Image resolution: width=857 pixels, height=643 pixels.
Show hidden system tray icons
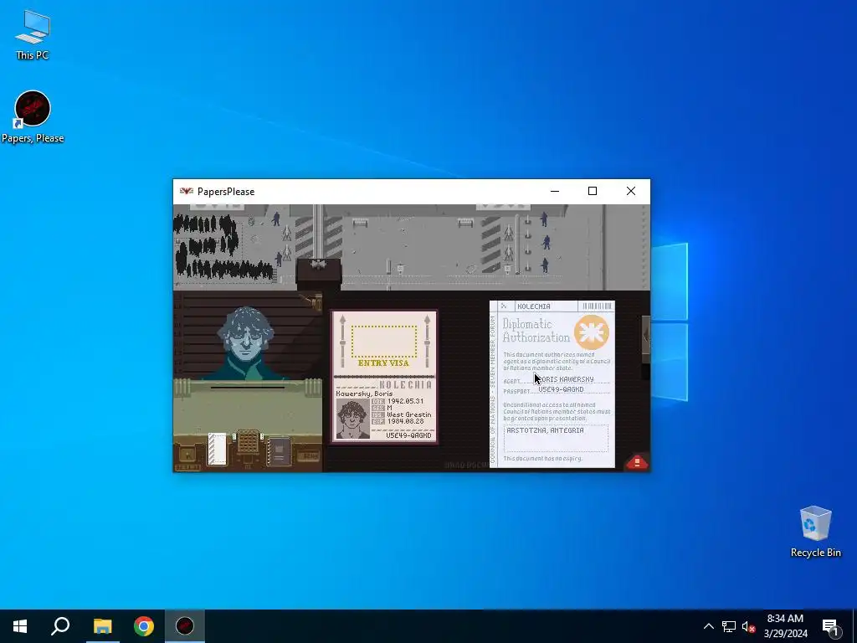click(x=708, y=626)
